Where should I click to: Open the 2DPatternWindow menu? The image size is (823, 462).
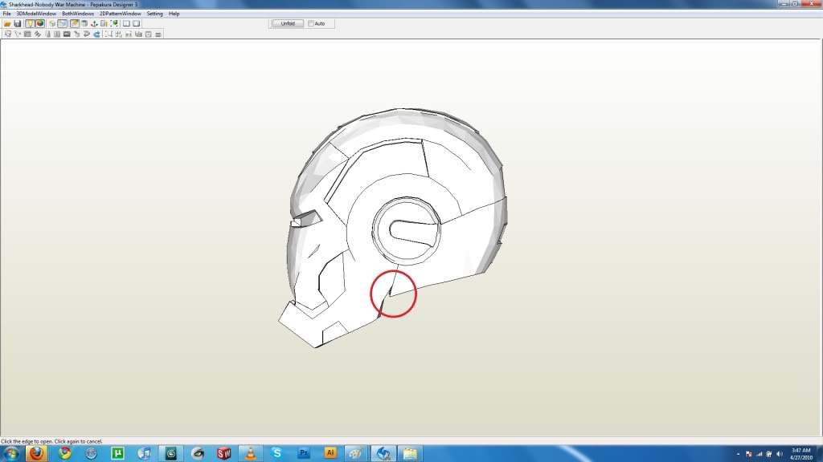tap(121, 14)
